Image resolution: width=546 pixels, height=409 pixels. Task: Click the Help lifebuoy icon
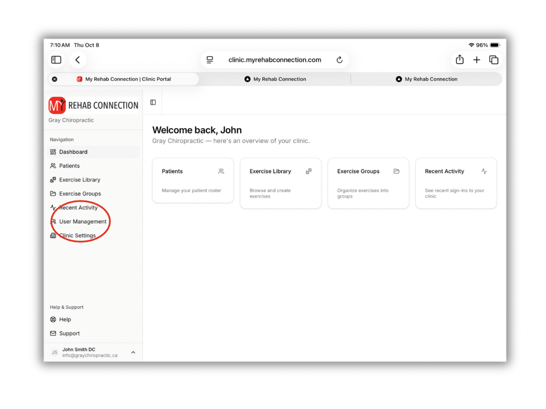click(x=53, y=319)
